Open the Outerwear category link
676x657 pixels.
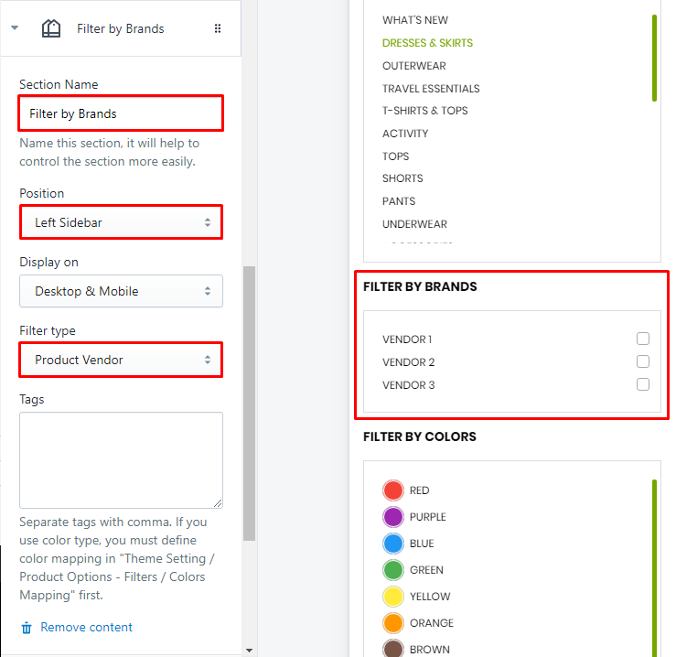(x=413, y=66)
